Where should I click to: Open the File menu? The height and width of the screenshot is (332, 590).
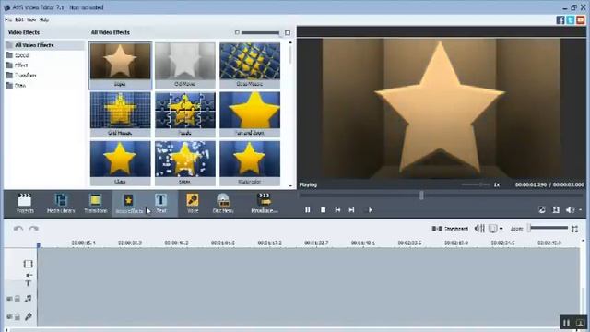pos(8,19)
